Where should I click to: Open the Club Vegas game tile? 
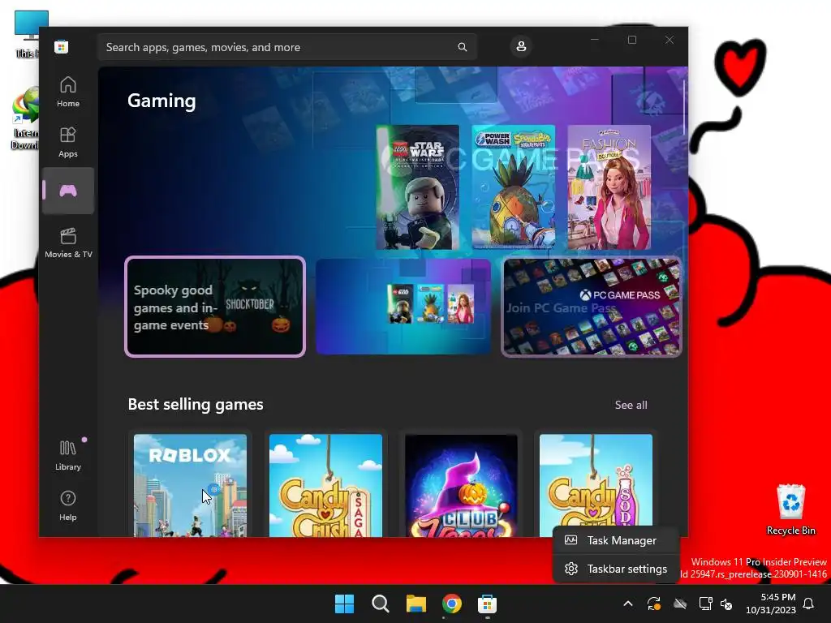pos(461,485)
